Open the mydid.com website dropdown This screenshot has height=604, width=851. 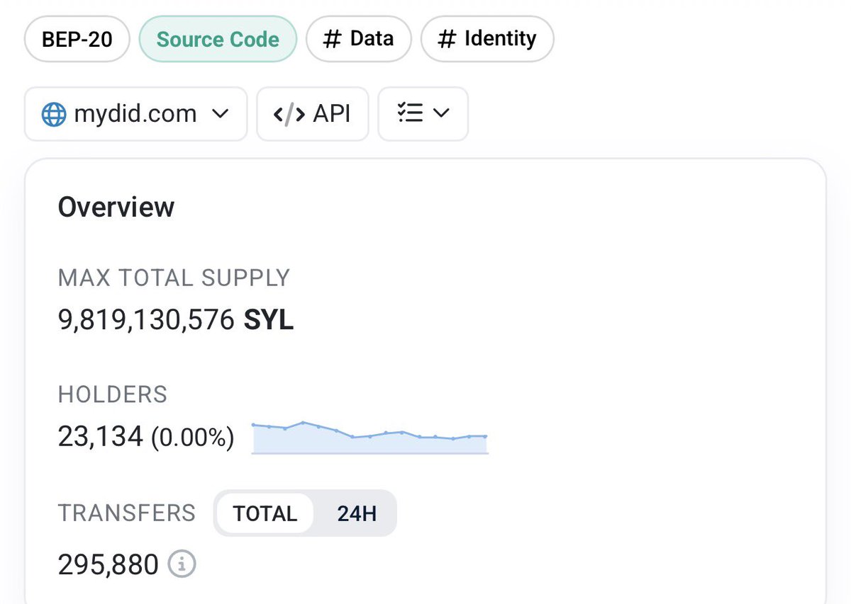pyautogui.click(x=135, y=114)
